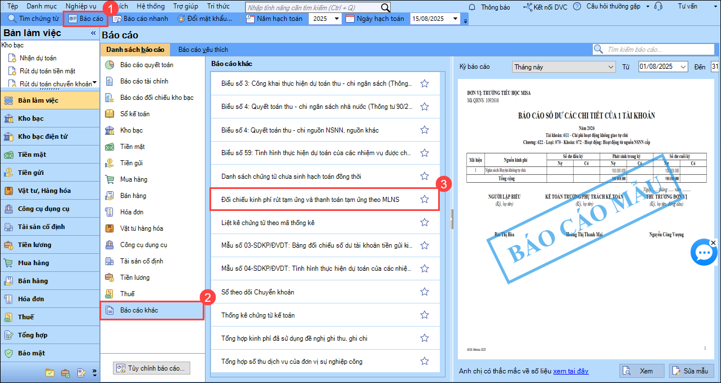721x383 pixels.
Task: Toggle favorite star for Thống kê chứng từ
Action: pos(425,315)
